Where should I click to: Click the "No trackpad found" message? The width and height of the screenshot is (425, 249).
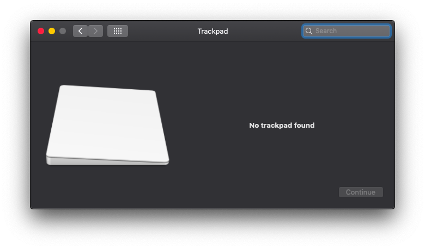pos(282,126)
